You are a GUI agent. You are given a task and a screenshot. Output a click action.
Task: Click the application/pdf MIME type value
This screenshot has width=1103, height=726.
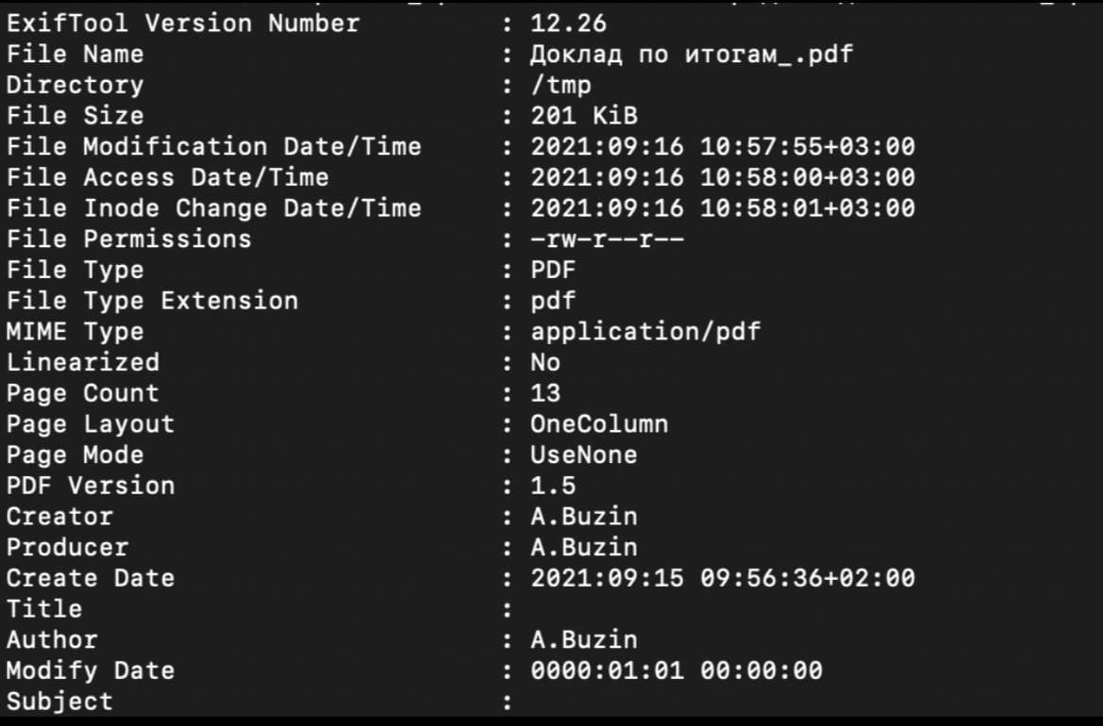point(645,332)
